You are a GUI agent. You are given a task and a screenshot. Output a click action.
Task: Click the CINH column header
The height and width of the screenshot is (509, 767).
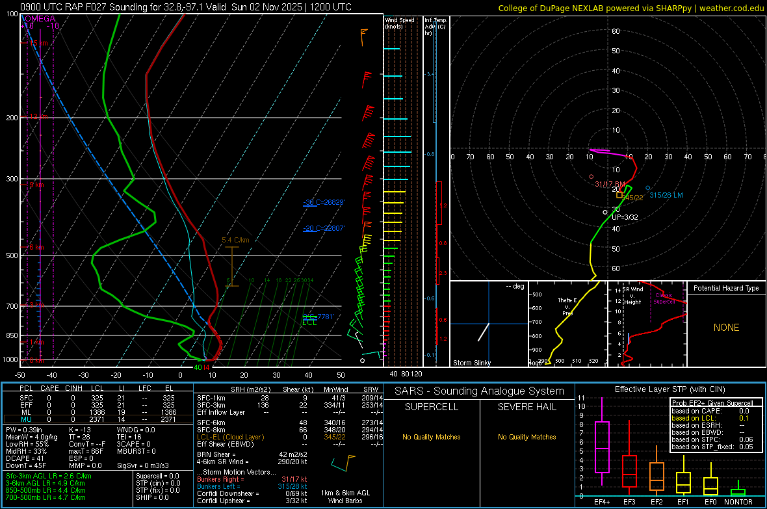pos(74,388)
